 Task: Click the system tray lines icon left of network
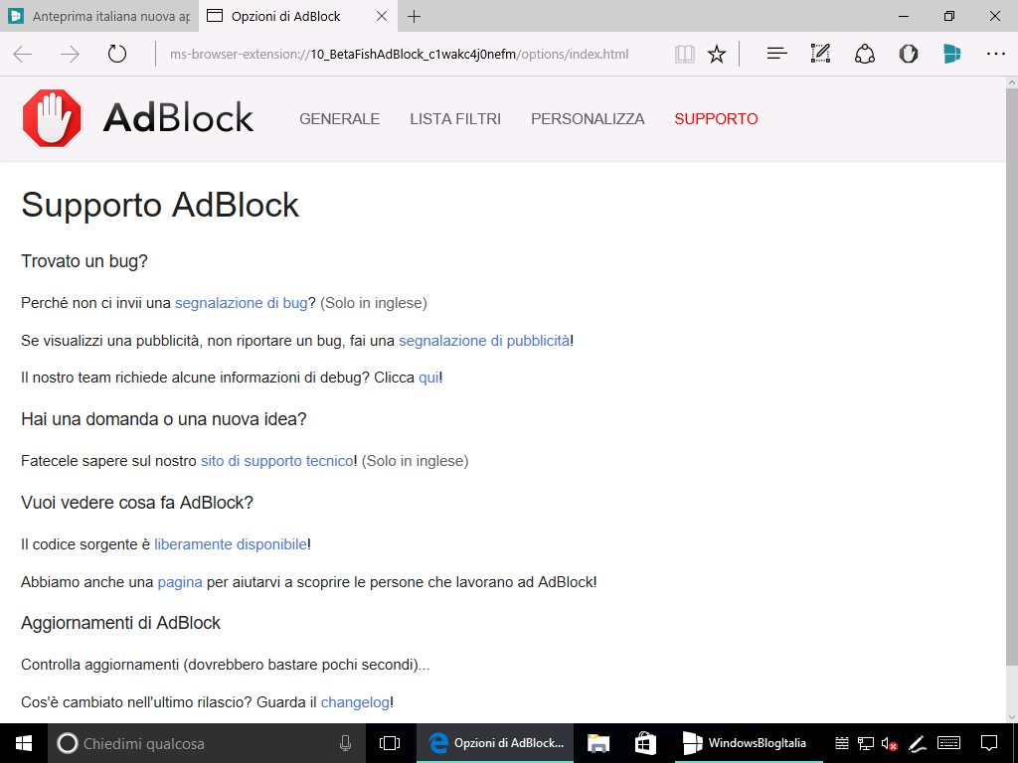click(x=842, y=743)
